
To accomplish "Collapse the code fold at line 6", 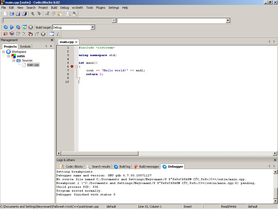I will click(76, 66).
